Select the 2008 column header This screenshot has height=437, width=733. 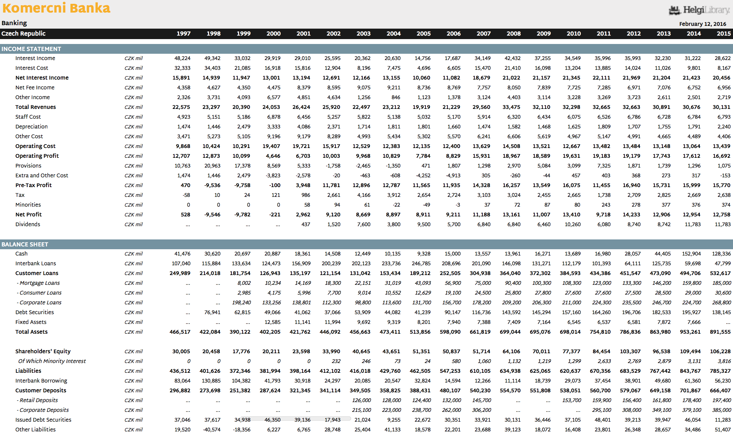click(x=514, y=34)
